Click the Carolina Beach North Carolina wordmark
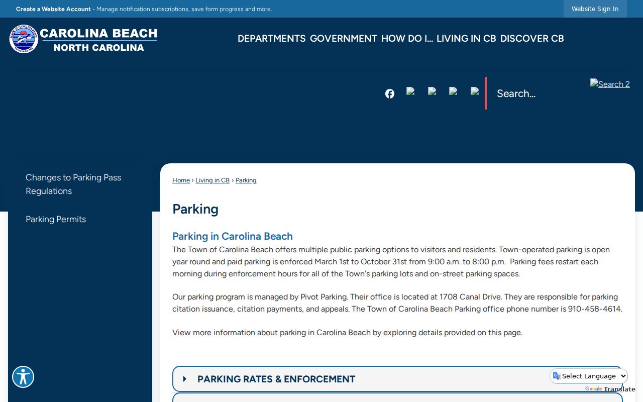 [98, 40]
